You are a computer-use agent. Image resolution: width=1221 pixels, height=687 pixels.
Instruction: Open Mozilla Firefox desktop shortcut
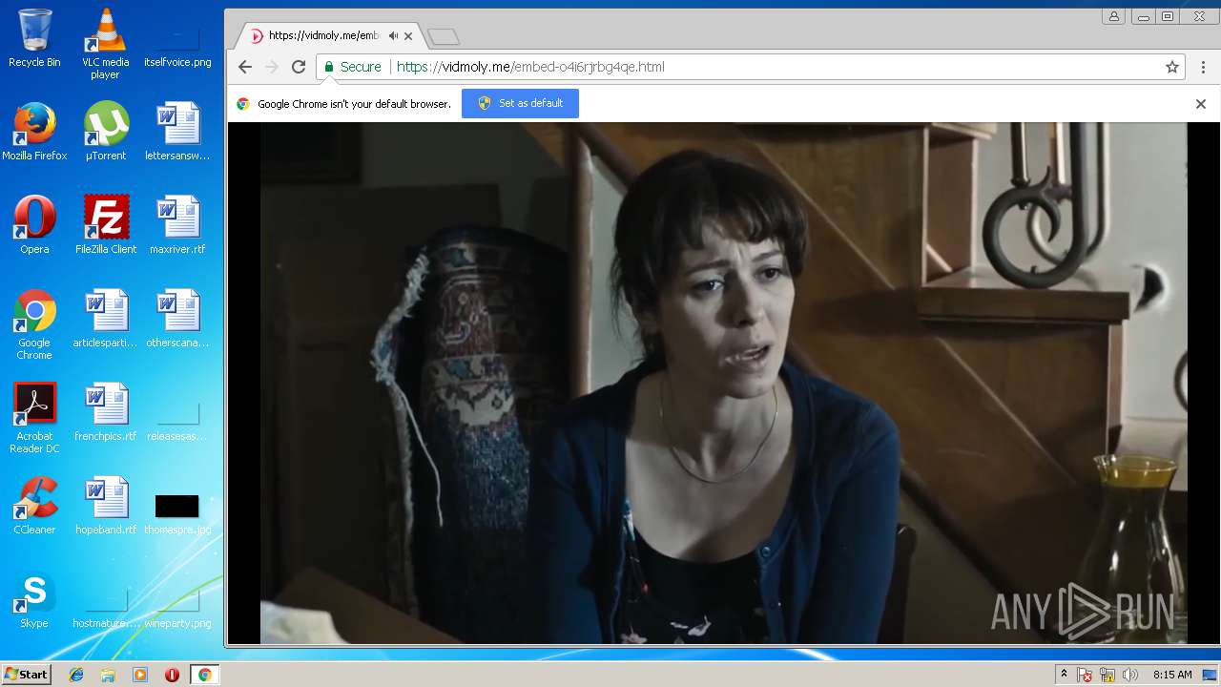coord(34,131)
